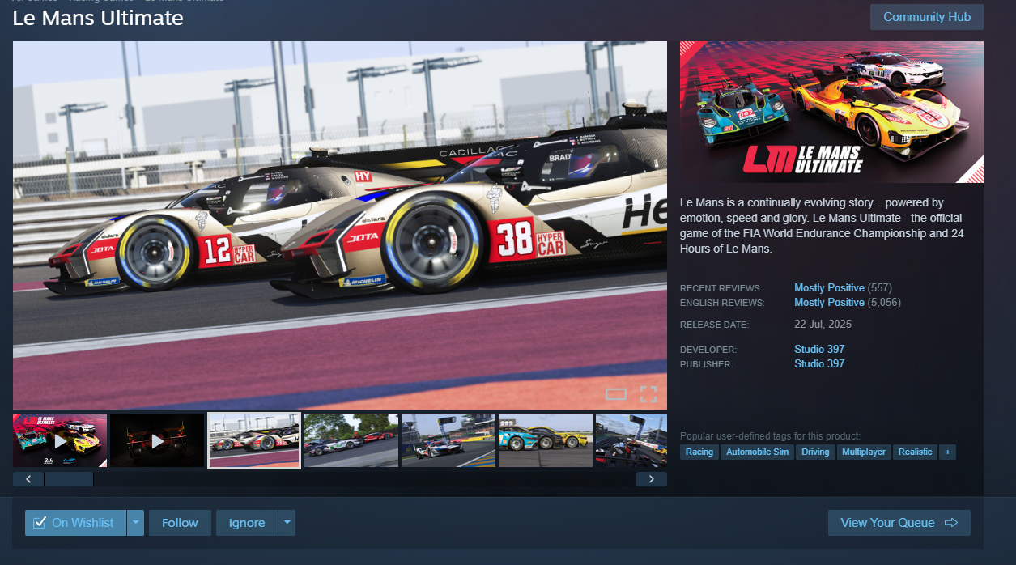Select the Racing tag

coord(699,452)
